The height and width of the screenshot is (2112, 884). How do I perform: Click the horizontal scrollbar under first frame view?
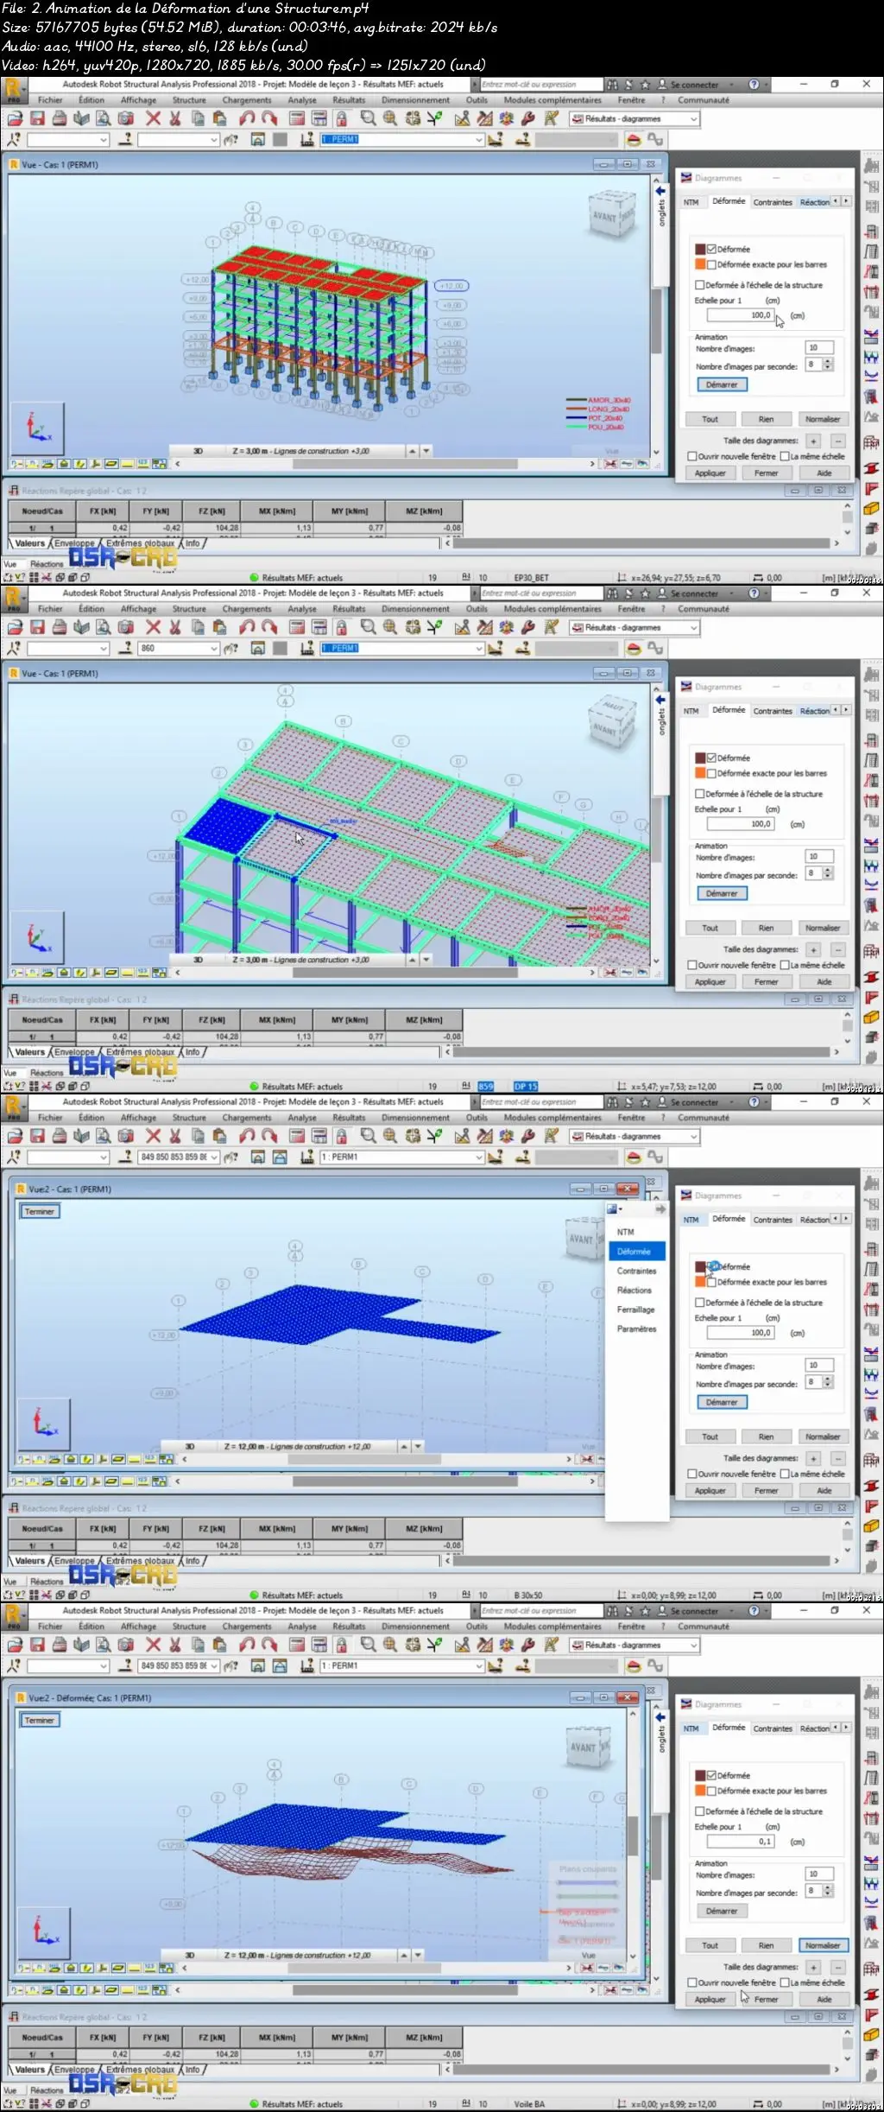384,464
